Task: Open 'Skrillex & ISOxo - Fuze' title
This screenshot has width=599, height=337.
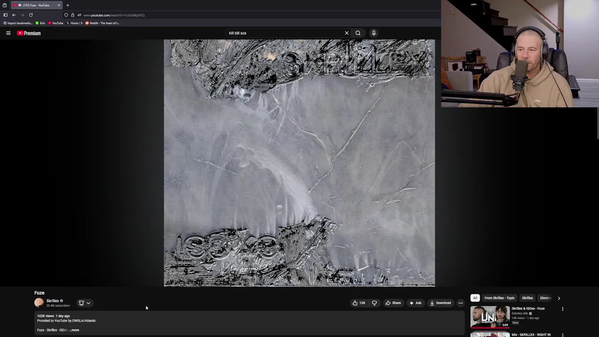Action: pyautogui.click(x=528, y=308)
